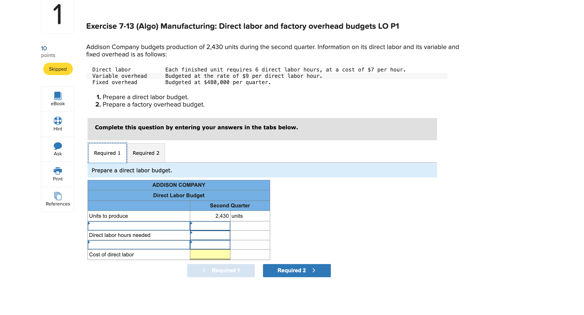The width and height of the screenshot is (584, 315).
Task: Open the eBook resource icon
Action: (58, 96)
